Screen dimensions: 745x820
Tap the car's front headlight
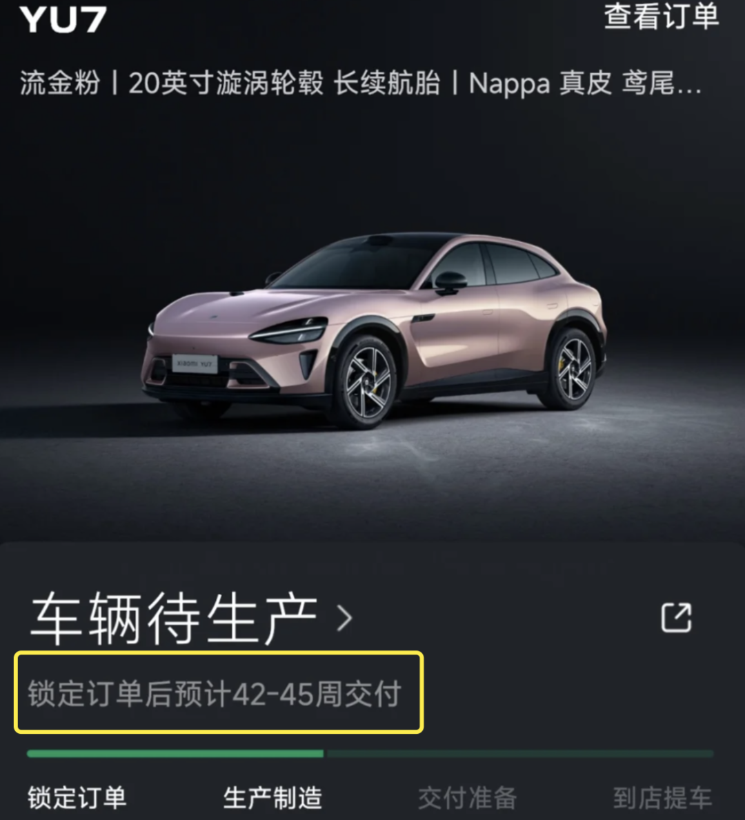(289, 330)
